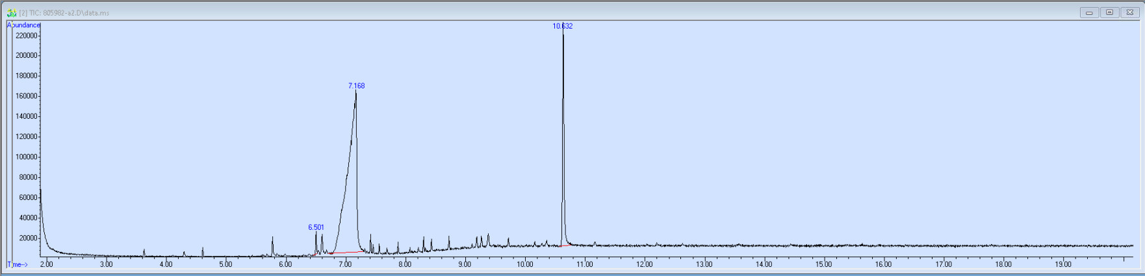1145x276 pixels.
Task: Select the peak labeled 10.632
Action: click(563, 26)
